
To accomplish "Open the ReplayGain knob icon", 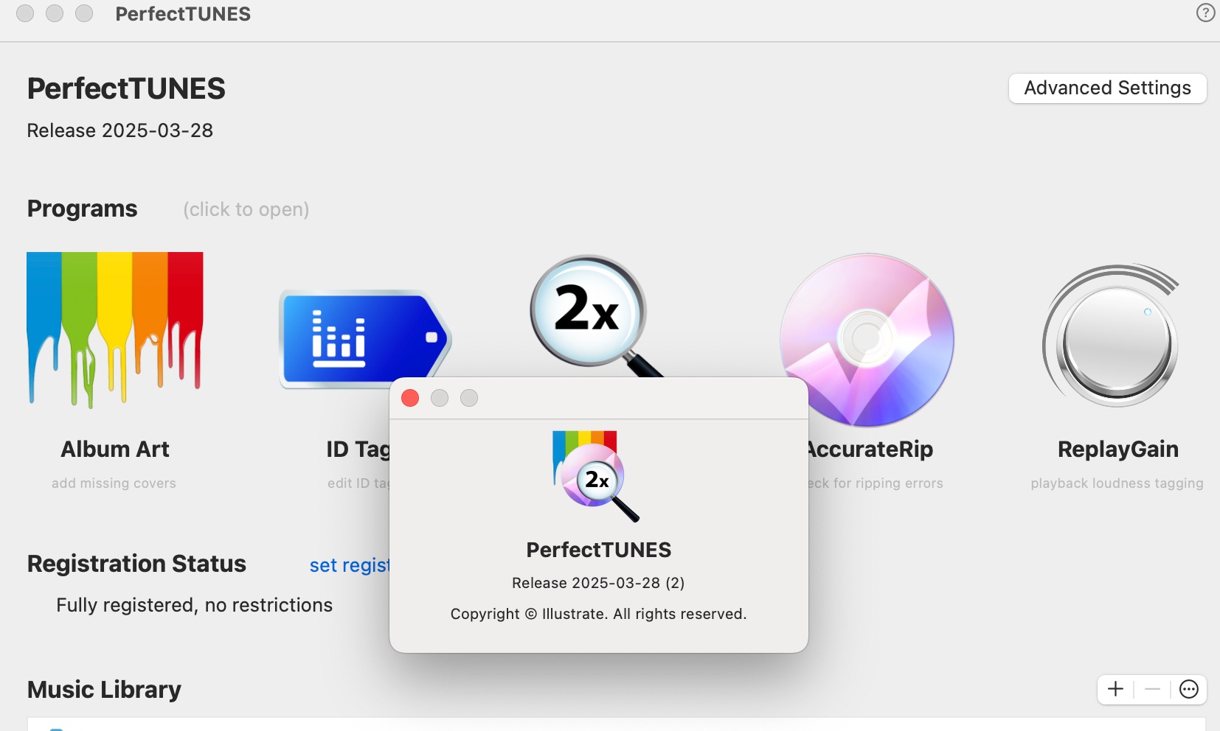I will click(x=1112, y=335).
